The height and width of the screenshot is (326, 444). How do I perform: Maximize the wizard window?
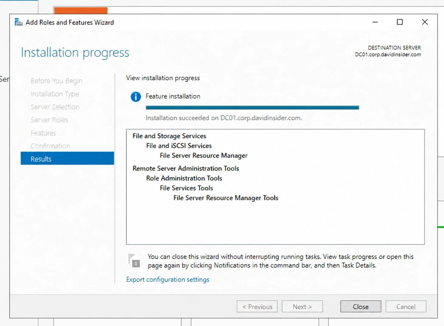[400, 22]
